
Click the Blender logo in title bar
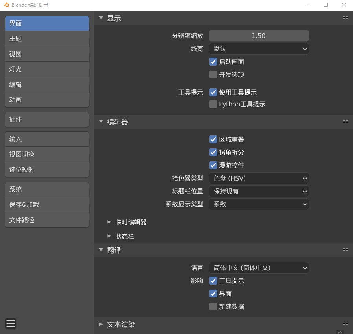click(x=6, y=5)
